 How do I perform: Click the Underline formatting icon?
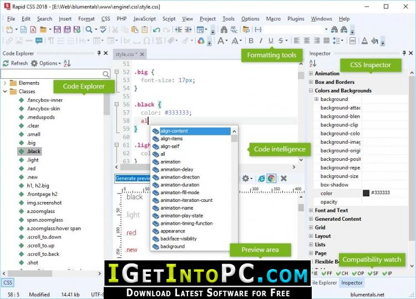coord(271,40)
